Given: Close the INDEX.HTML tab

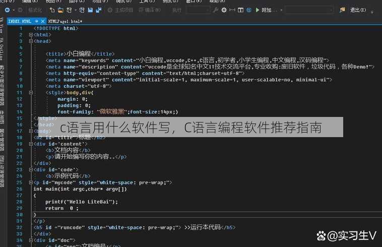Looking at the screenshot, I should coord(43,22).
